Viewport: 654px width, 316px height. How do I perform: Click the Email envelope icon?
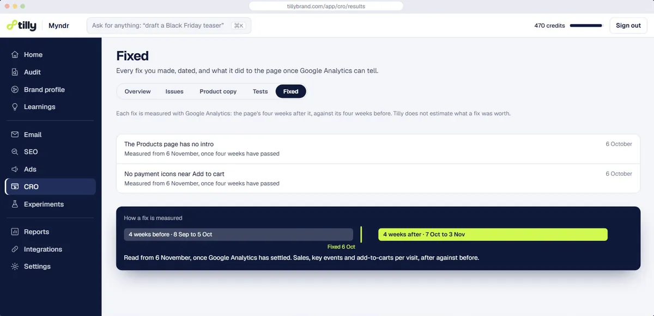click(x=15, y=135)
